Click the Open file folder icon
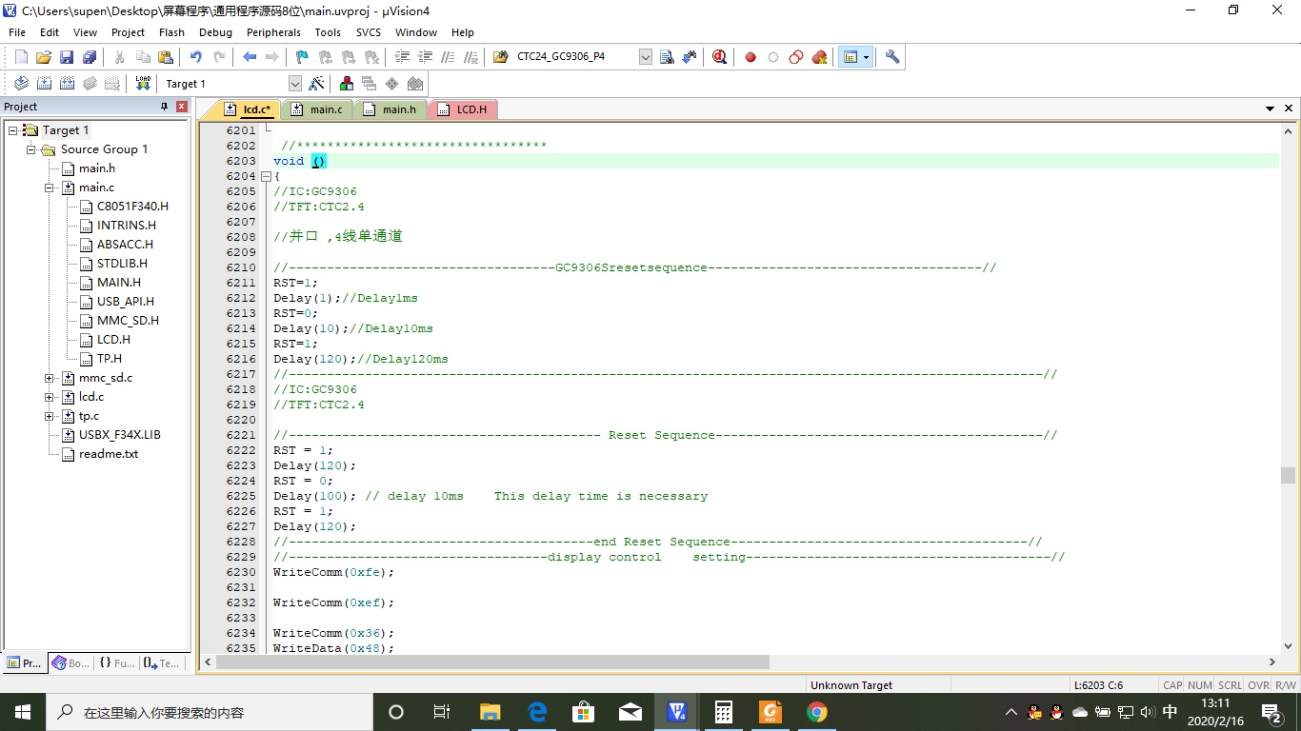The height and width of the screenshot is (731, 1301). (x=44, y=57)
